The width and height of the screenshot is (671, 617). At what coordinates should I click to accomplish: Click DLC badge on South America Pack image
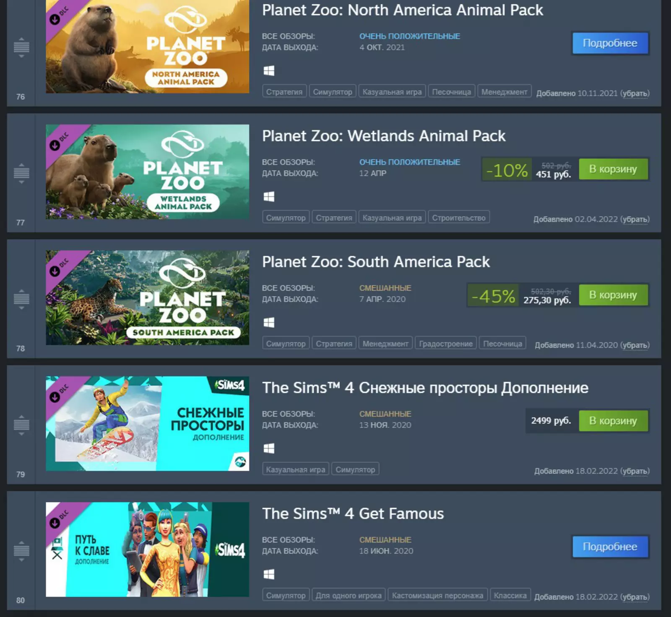pos(59,267)
